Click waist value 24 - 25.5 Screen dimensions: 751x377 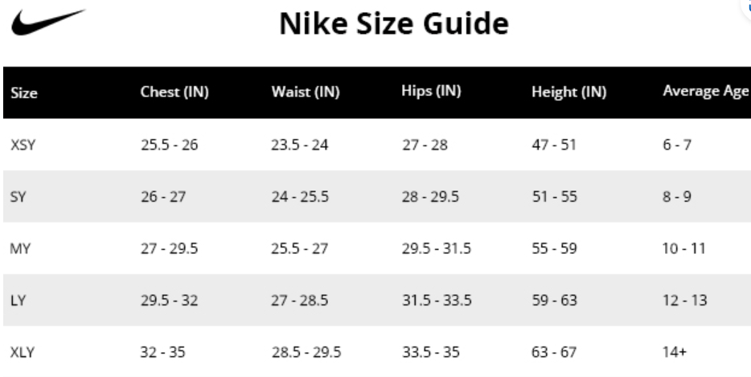pyautogui.click(x=300, y=196)
